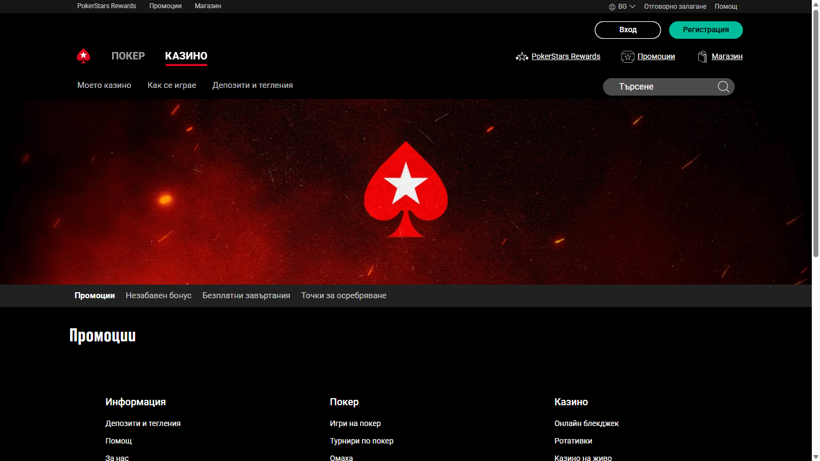Open footer link Помощ
This screenshot has height=461, width=820.
[119, 441]
